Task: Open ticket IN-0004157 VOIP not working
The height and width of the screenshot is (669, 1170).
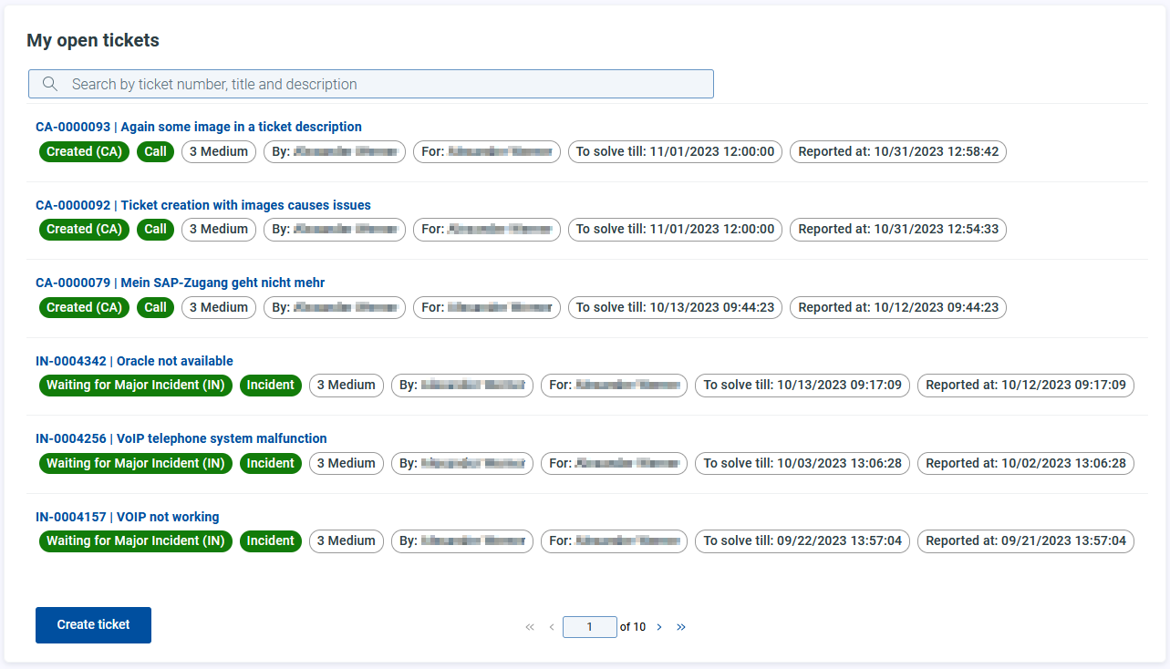Action: pyautogui.click(x=128, y=517)
